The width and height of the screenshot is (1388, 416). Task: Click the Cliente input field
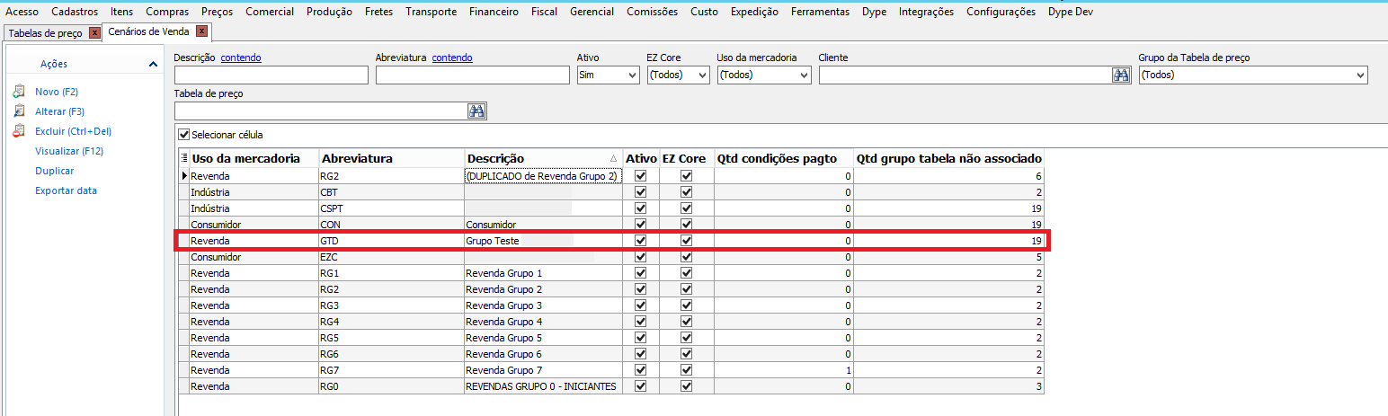tap(965, 75)
